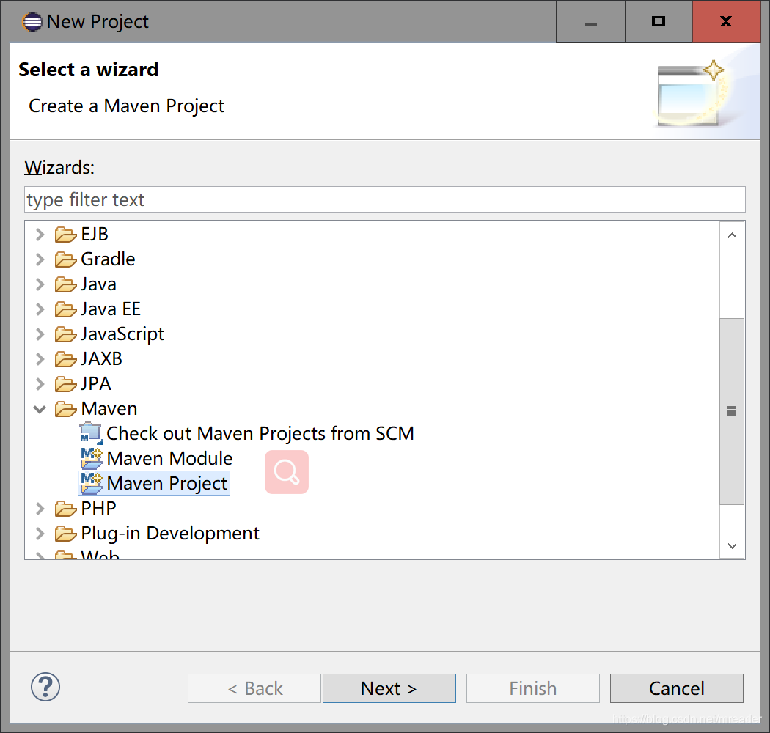This screenshot has width=770, height=733.
Task: Click the EJB folder icon
Action: [65, 235]
